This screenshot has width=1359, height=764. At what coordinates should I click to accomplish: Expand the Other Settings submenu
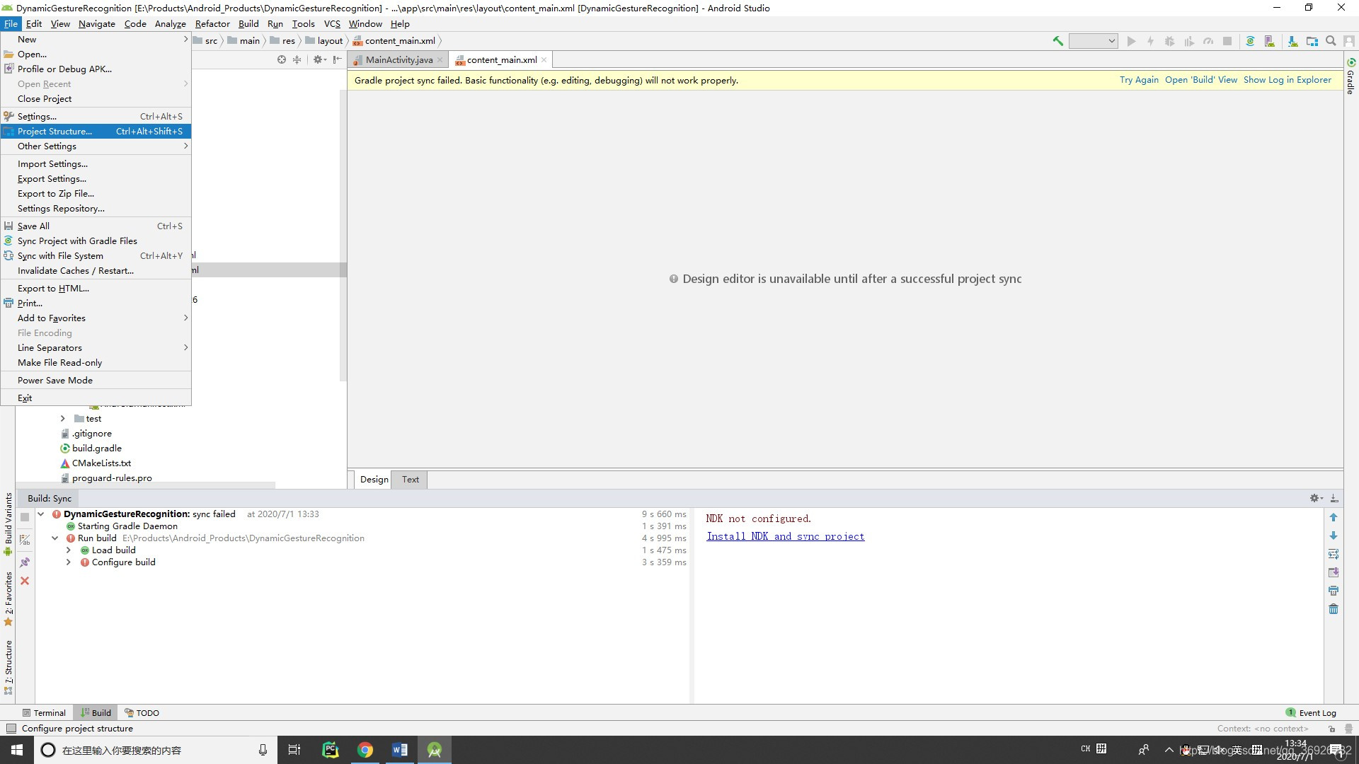tap(96, 146)
